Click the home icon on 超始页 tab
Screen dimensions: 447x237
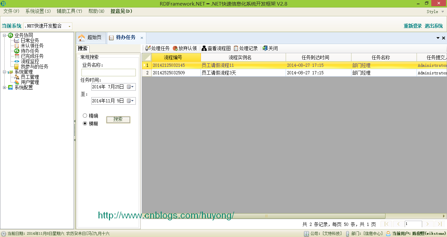click(81, 37)
